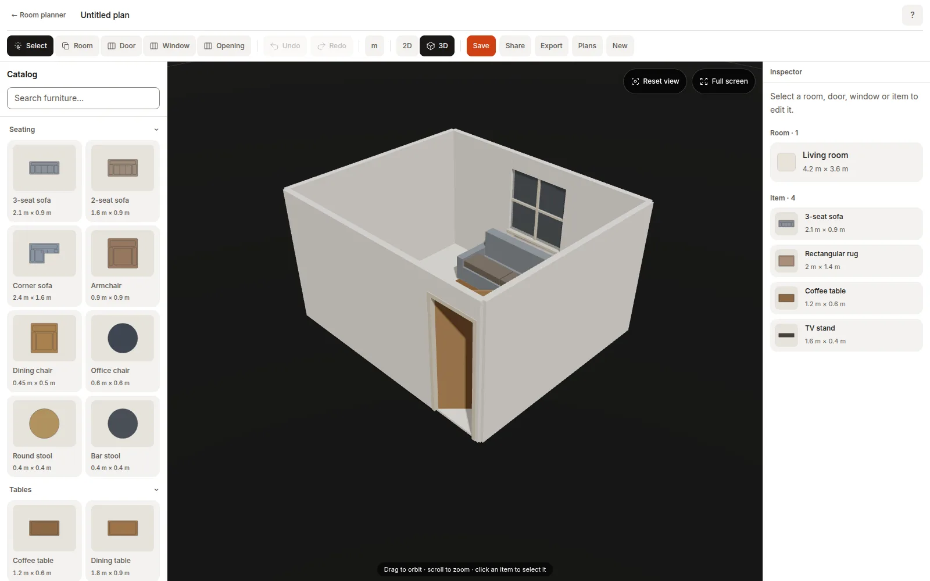This screenshot has width=930, height=581.
Task: Activate the Select tool
Action: (x=30, y=46)
